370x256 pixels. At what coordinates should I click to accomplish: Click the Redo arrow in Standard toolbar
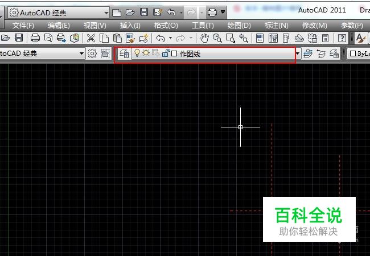(x=181, y=38)
